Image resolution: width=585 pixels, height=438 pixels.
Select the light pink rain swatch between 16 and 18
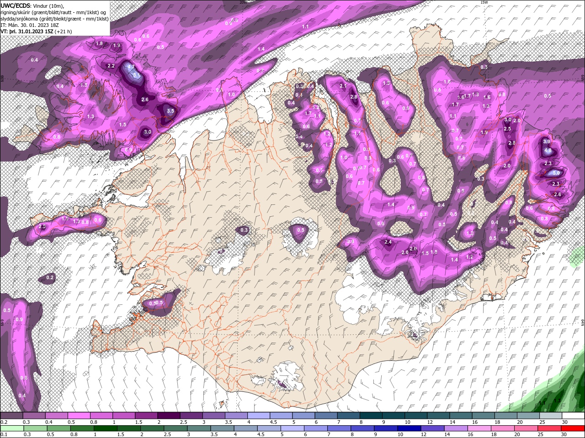pos(479,428)
